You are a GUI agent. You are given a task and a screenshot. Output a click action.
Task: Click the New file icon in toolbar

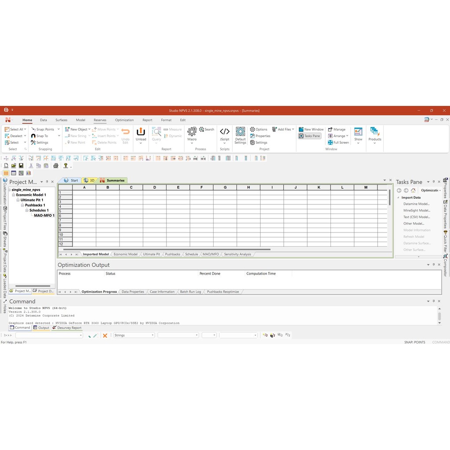[6, 166]
